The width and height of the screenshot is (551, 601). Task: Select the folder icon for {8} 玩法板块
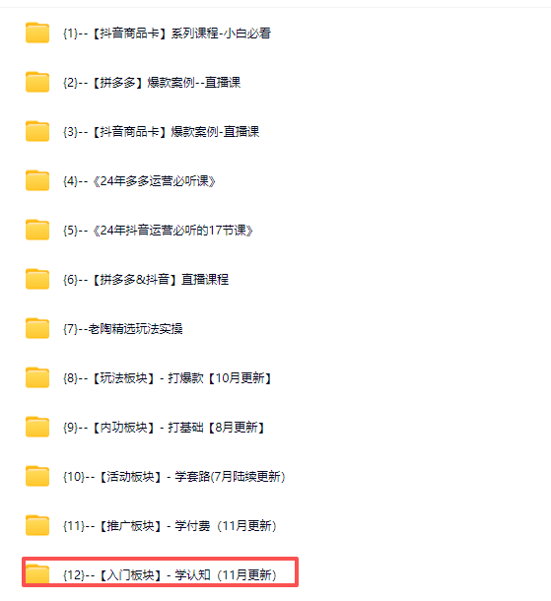point(37,378)
